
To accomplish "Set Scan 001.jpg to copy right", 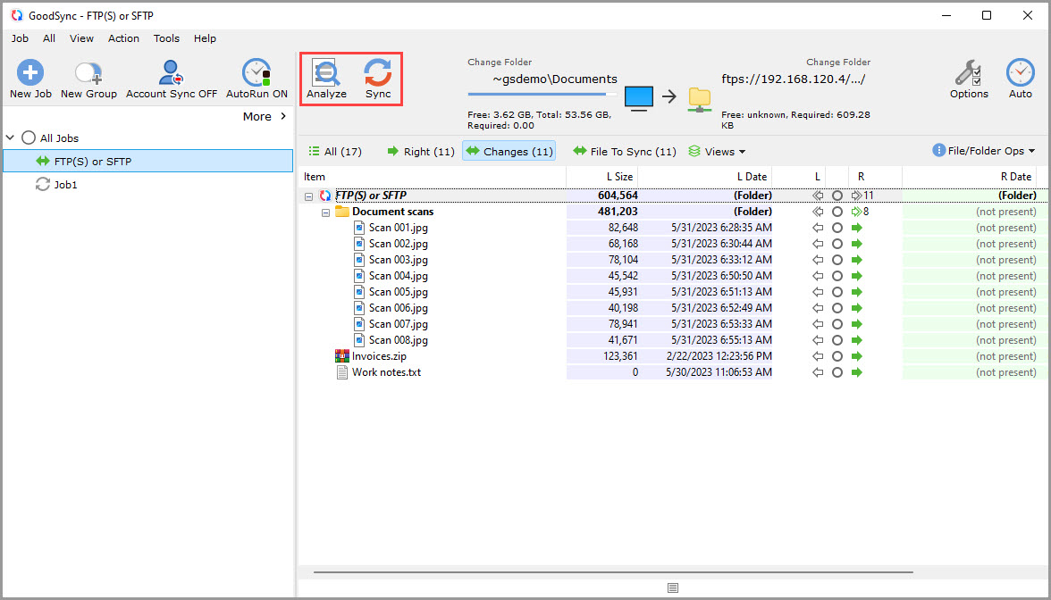I will [858, 228].
